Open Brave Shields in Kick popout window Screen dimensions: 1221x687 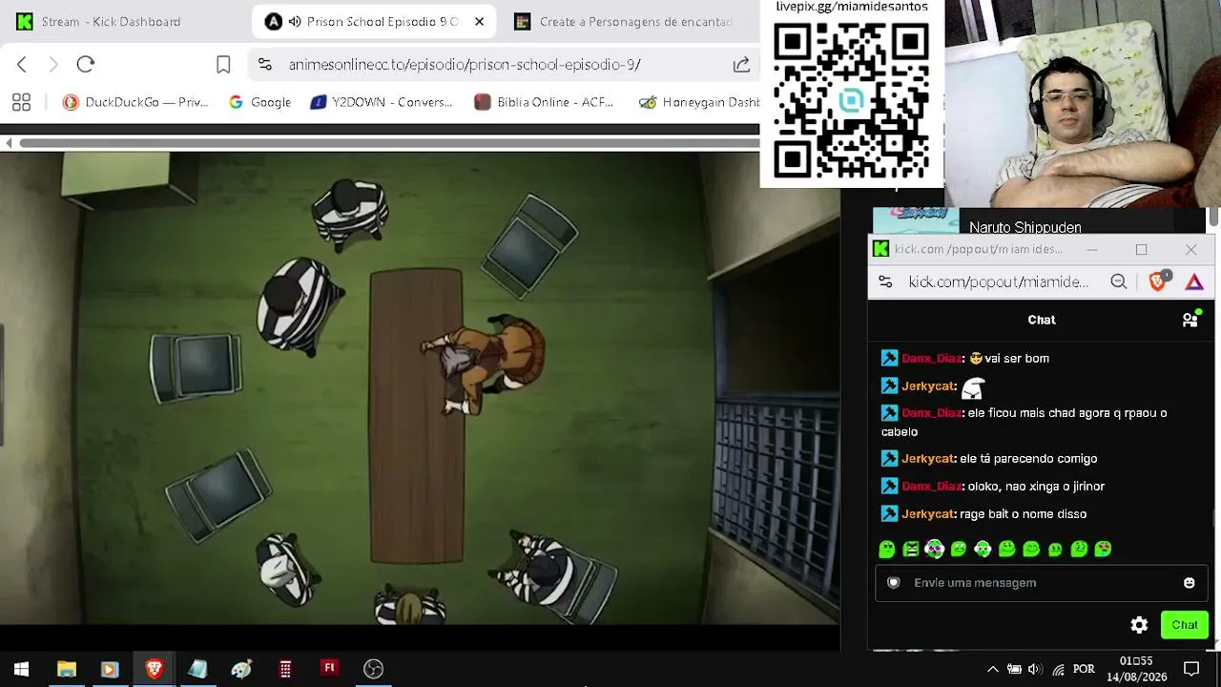[x=1159, y=281]
